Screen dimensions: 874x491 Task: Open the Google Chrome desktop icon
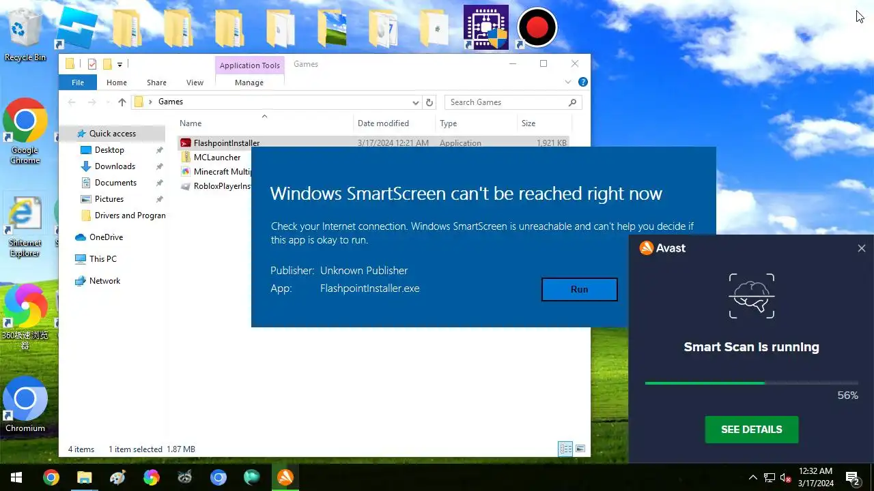pyautogui.click(x=25, y=131)
